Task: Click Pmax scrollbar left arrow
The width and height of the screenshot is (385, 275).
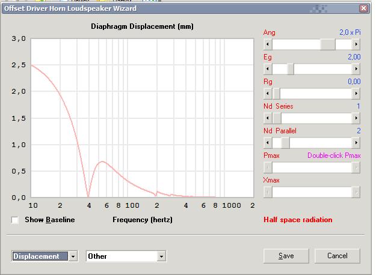Action: [x=268, y=168]
